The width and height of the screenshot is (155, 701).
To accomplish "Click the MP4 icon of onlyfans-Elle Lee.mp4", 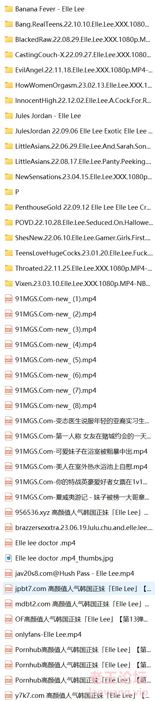I will [9, 634].
